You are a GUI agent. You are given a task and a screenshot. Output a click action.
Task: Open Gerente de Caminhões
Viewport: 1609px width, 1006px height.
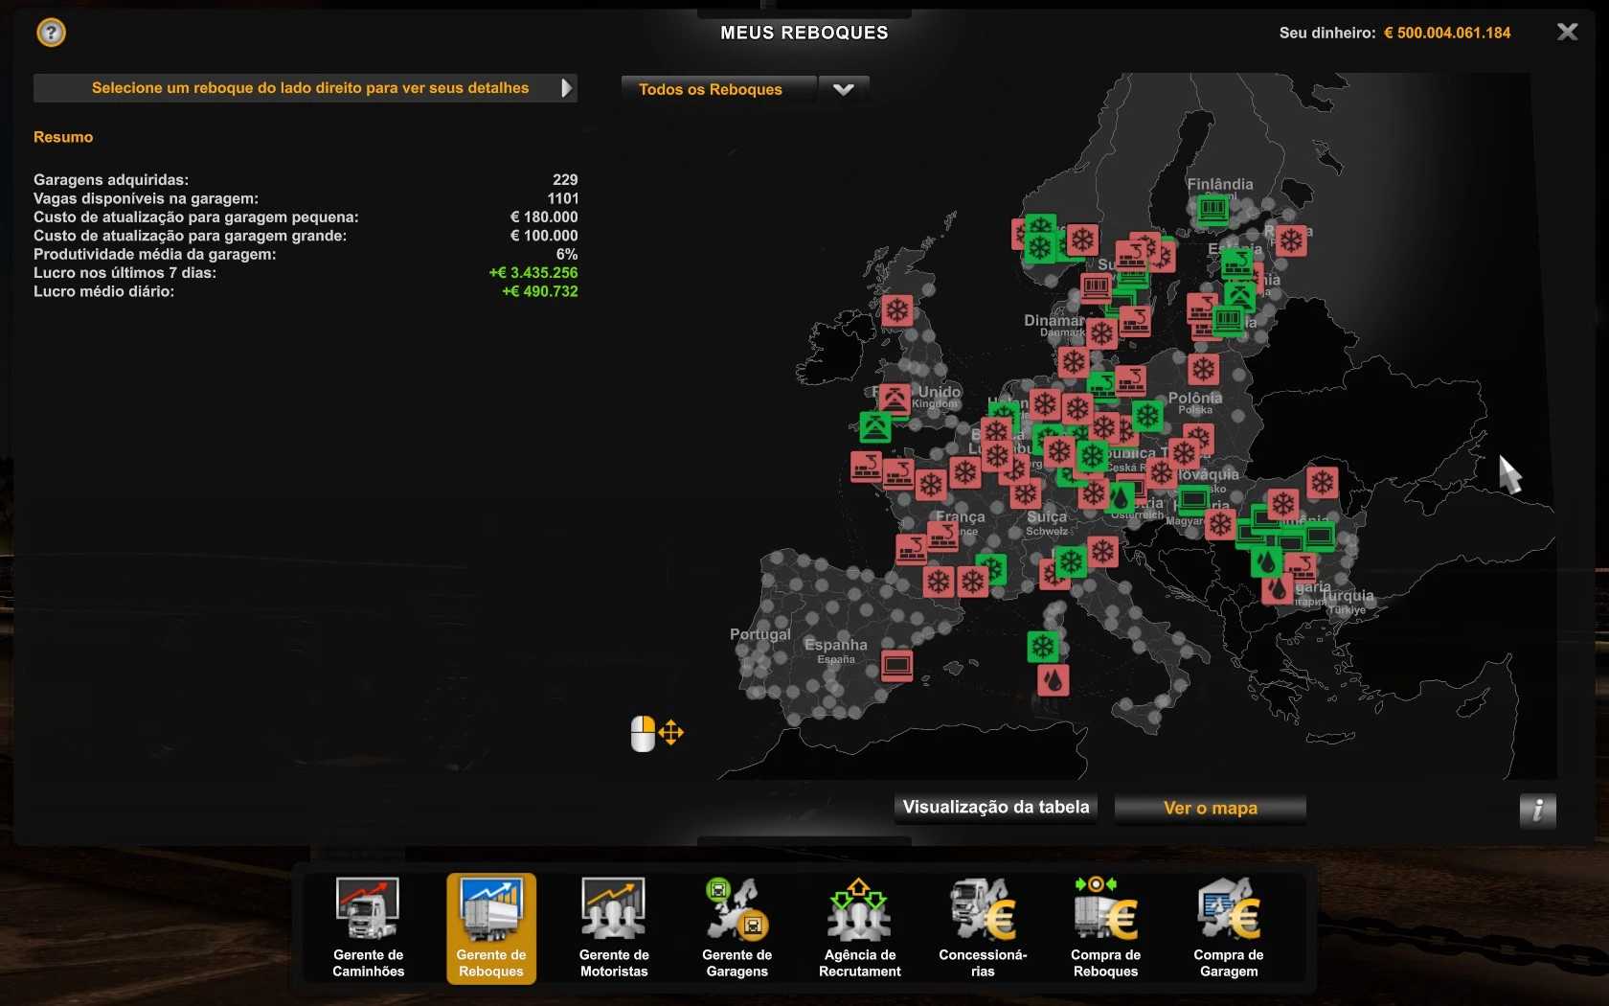[369, 927]
